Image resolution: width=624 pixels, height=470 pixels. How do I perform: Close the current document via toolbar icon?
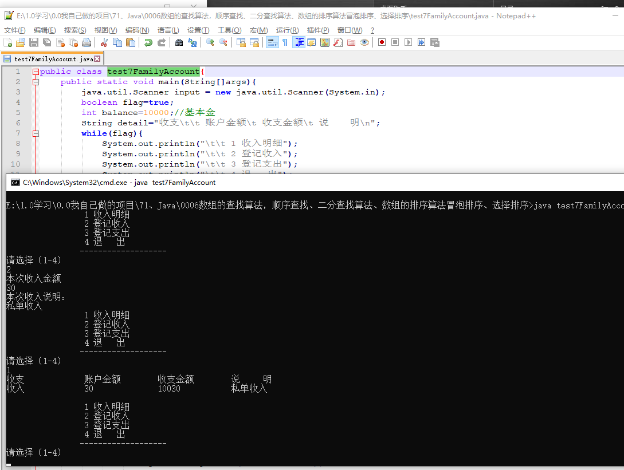61,42
